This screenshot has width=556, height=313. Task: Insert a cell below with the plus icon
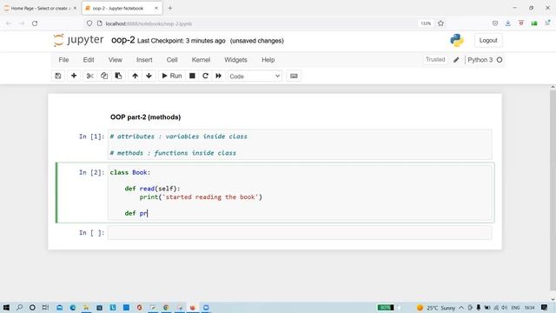(x=74, y=76)
